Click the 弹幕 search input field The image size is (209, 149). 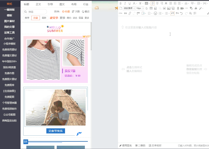point(36,11)
